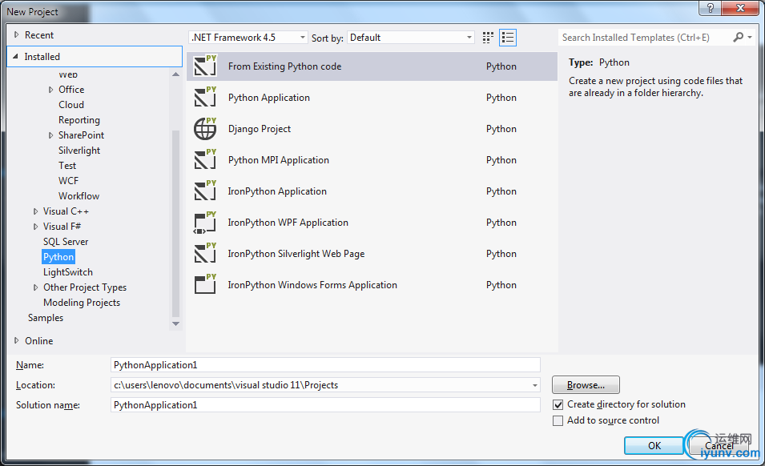Click the IronPython WPF Application template icon
The image size is (765, 466).
[x=205, y=223]
